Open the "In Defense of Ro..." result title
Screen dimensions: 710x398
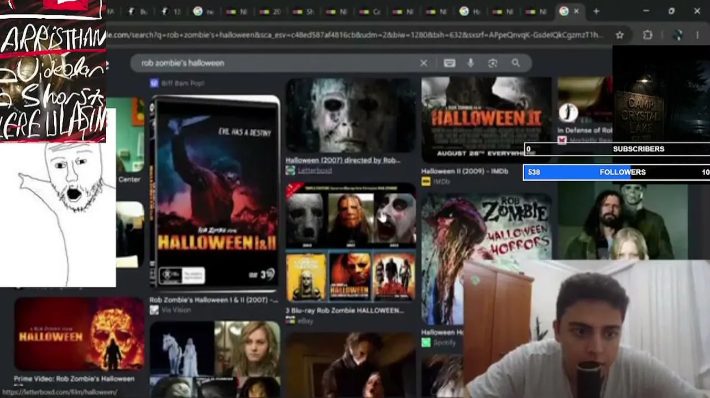[x=584, y=130]
